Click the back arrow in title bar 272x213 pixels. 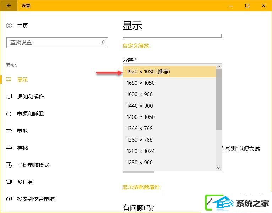point(9,6)
